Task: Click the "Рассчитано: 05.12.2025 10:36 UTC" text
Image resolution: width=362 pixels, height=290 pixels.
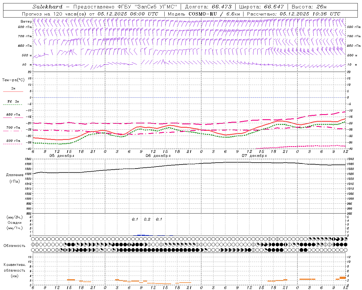Action: coord(294,14)
